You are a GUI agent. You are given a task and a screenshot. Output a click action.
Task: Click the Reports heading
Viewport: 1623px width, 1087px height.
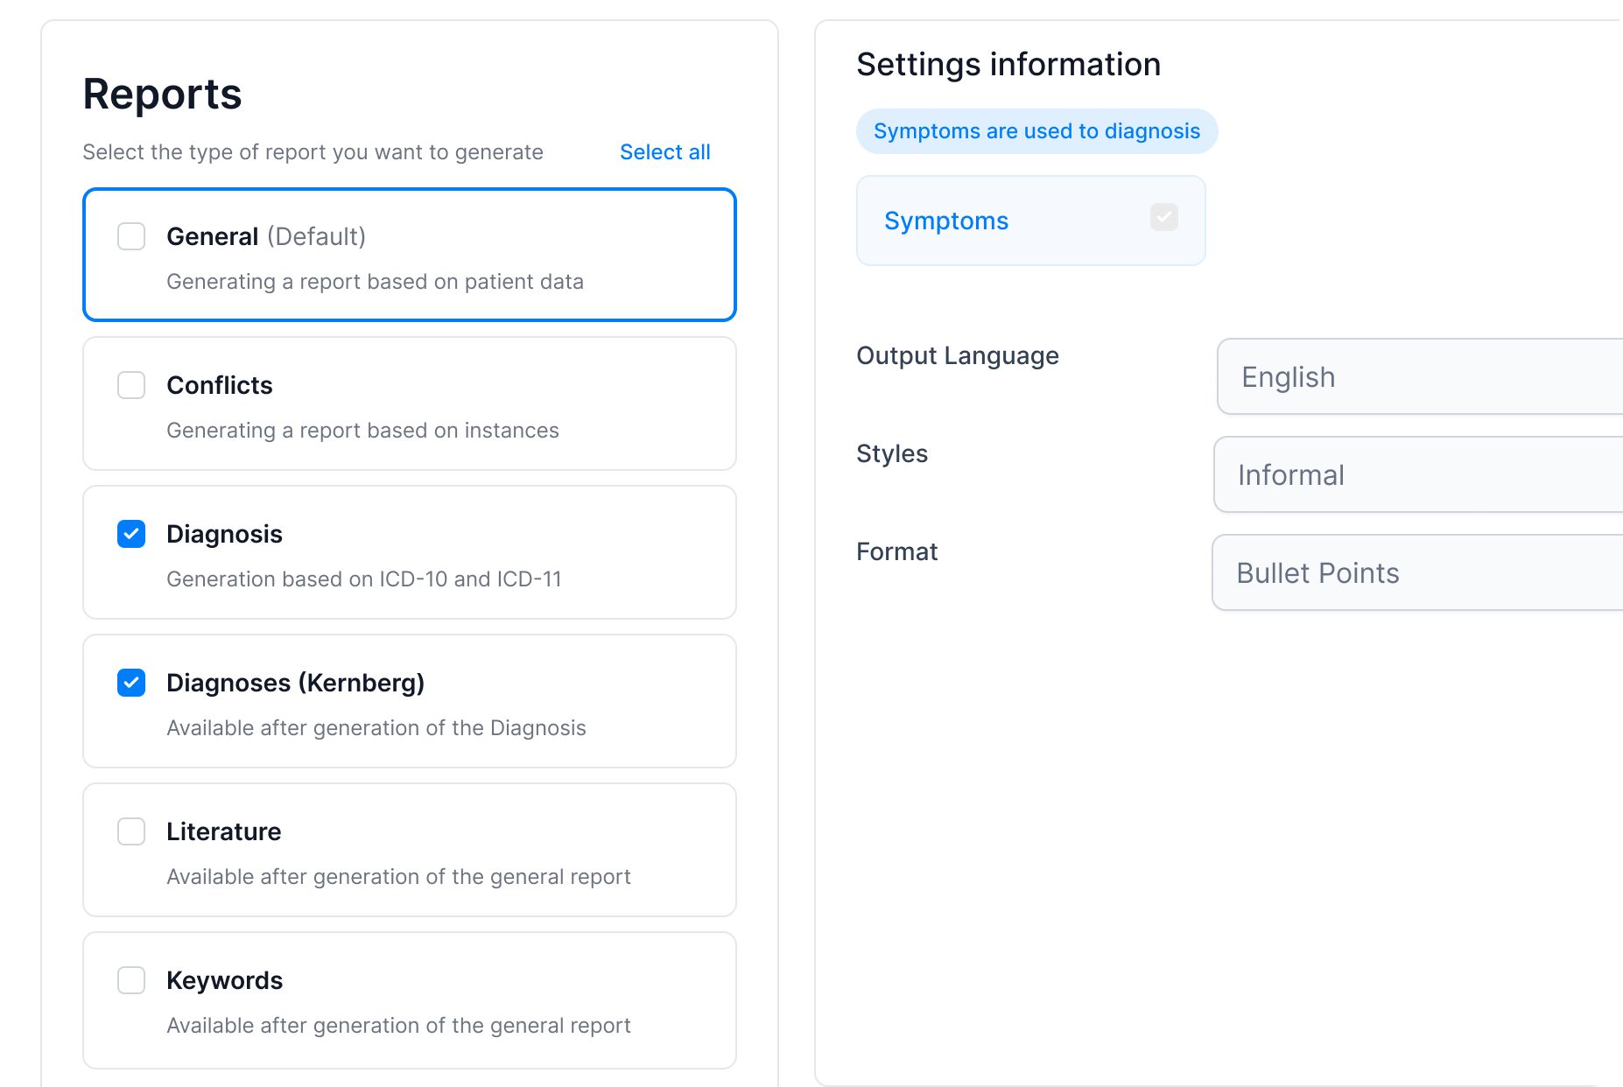tap(162, 94)
